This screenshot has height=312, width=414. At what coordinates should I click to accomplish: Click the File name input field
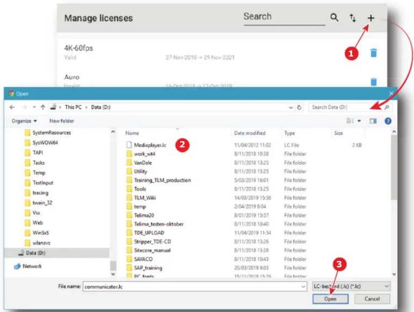tap(195, 287)
